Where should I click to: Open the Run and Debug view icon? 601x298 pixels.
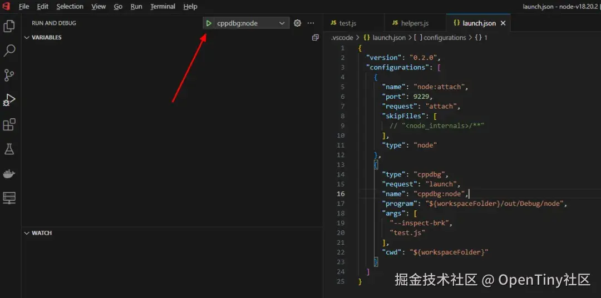coord(9,100)
